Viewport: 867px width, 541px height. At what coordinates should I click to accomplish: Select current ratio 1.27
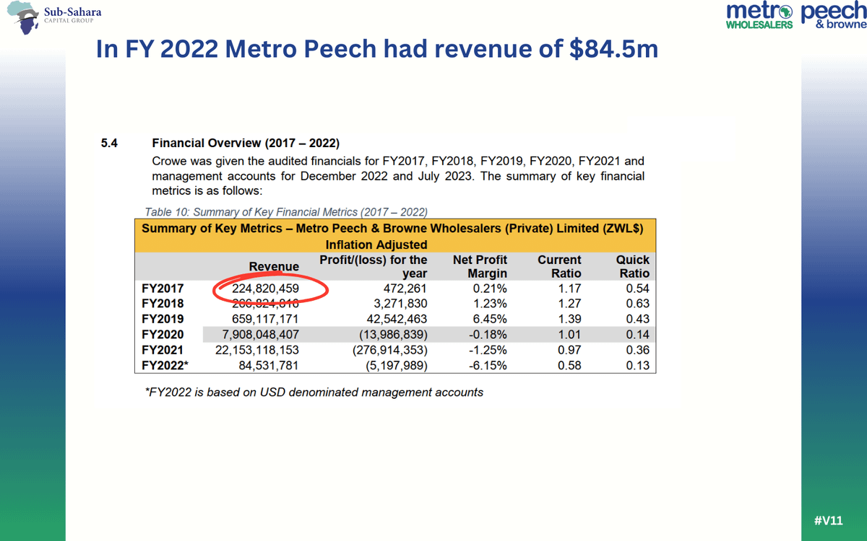[569, 304]
